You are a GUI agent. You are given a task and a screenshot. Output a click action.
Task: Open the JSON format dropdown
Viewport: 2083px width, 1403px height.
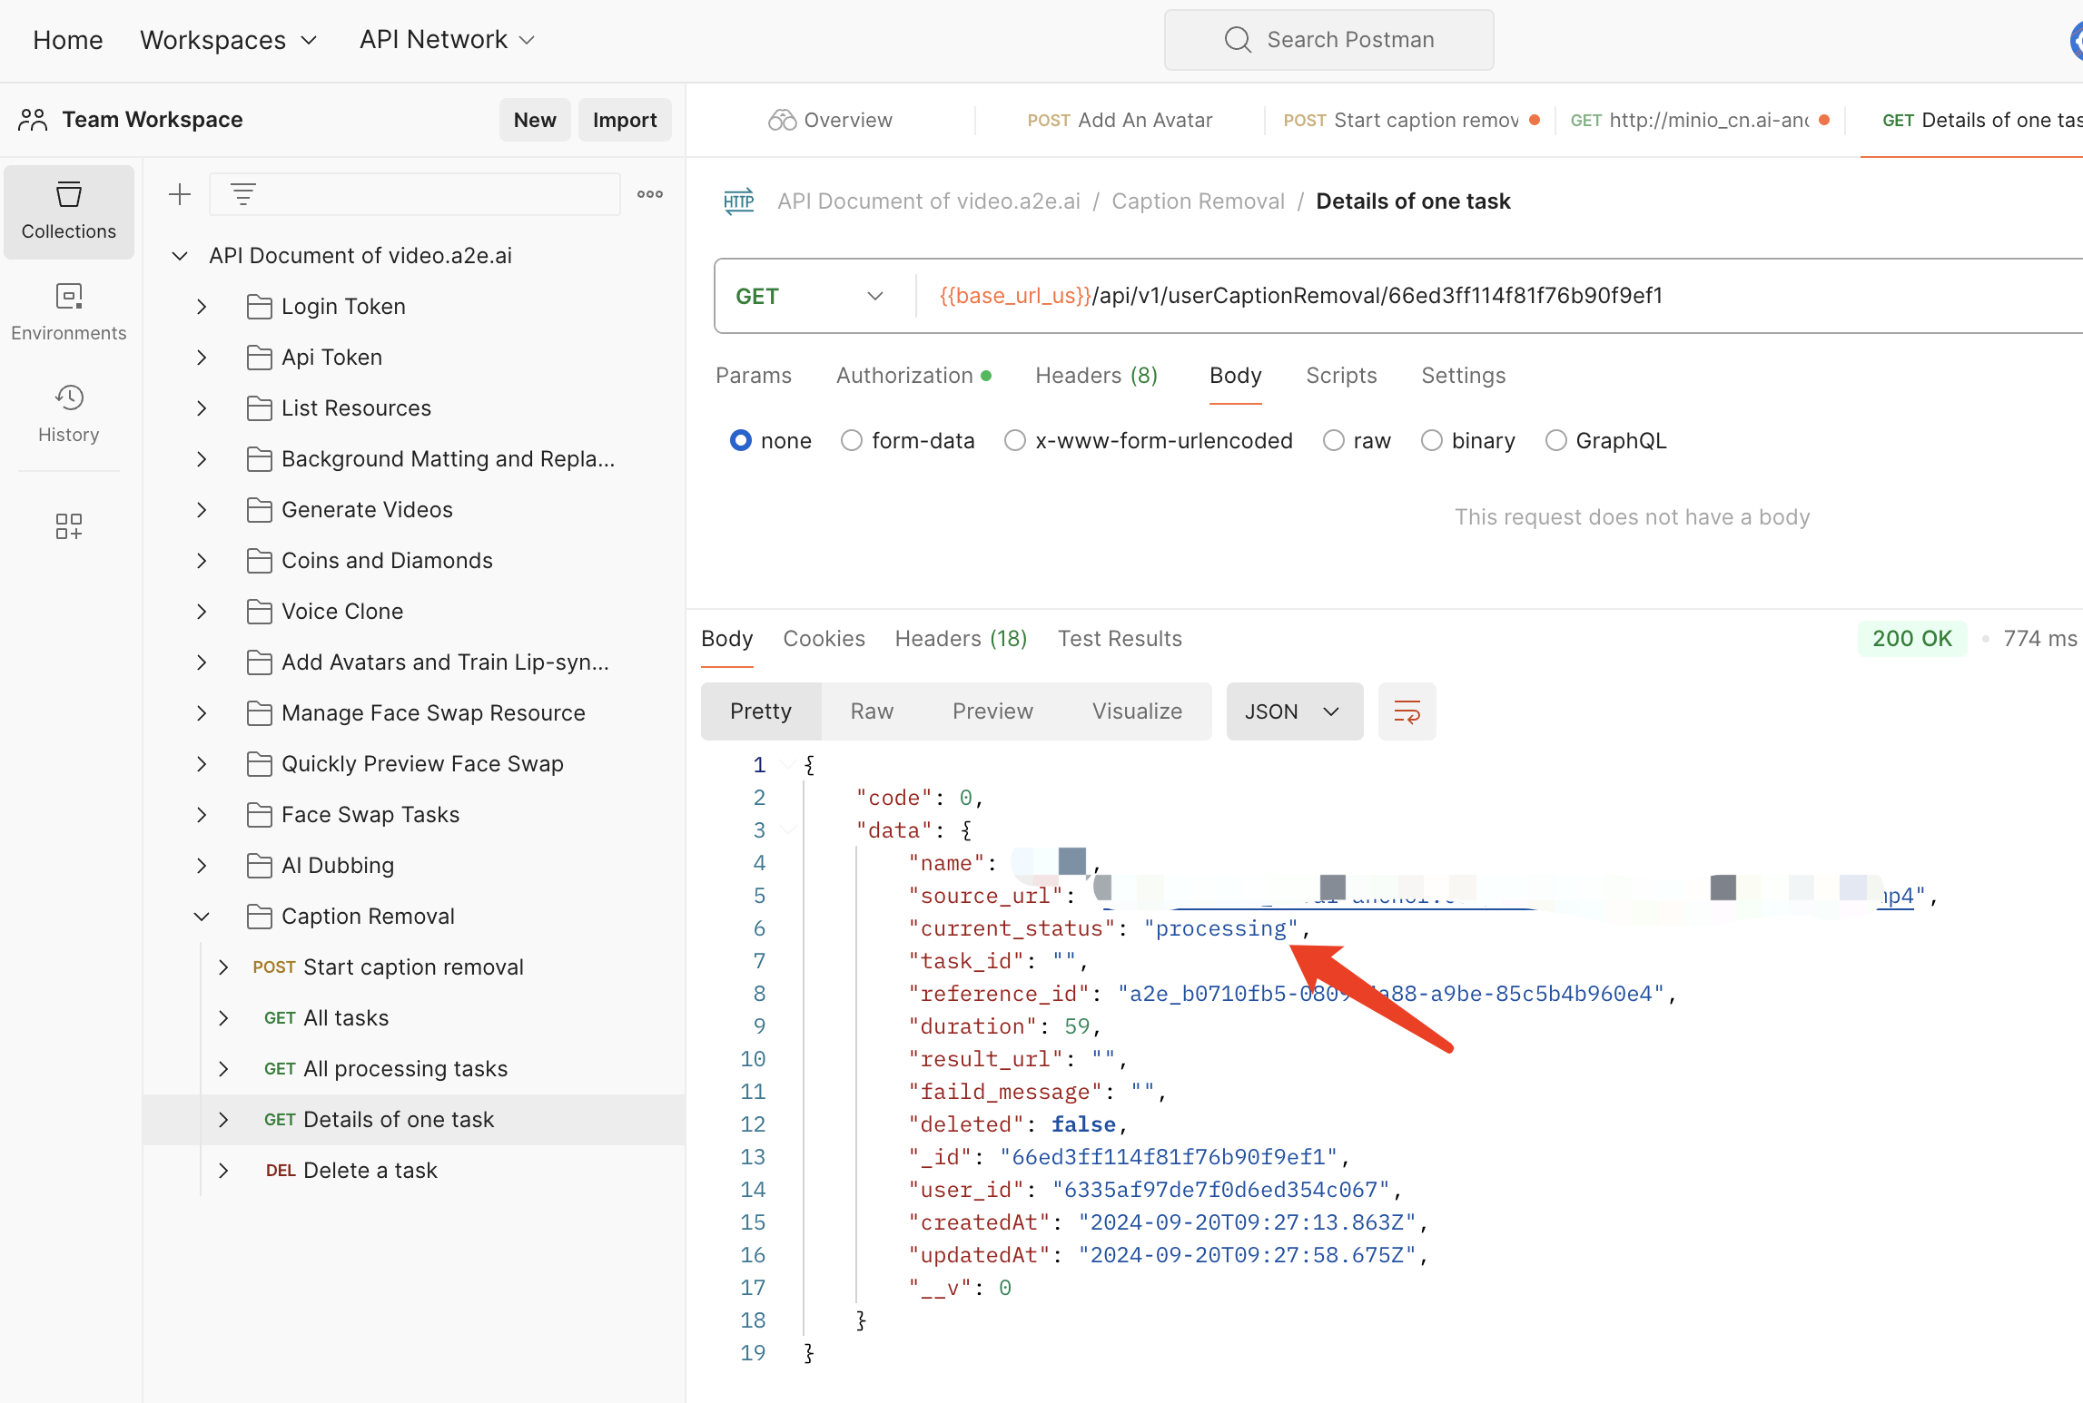click(x=1294, y=711)
